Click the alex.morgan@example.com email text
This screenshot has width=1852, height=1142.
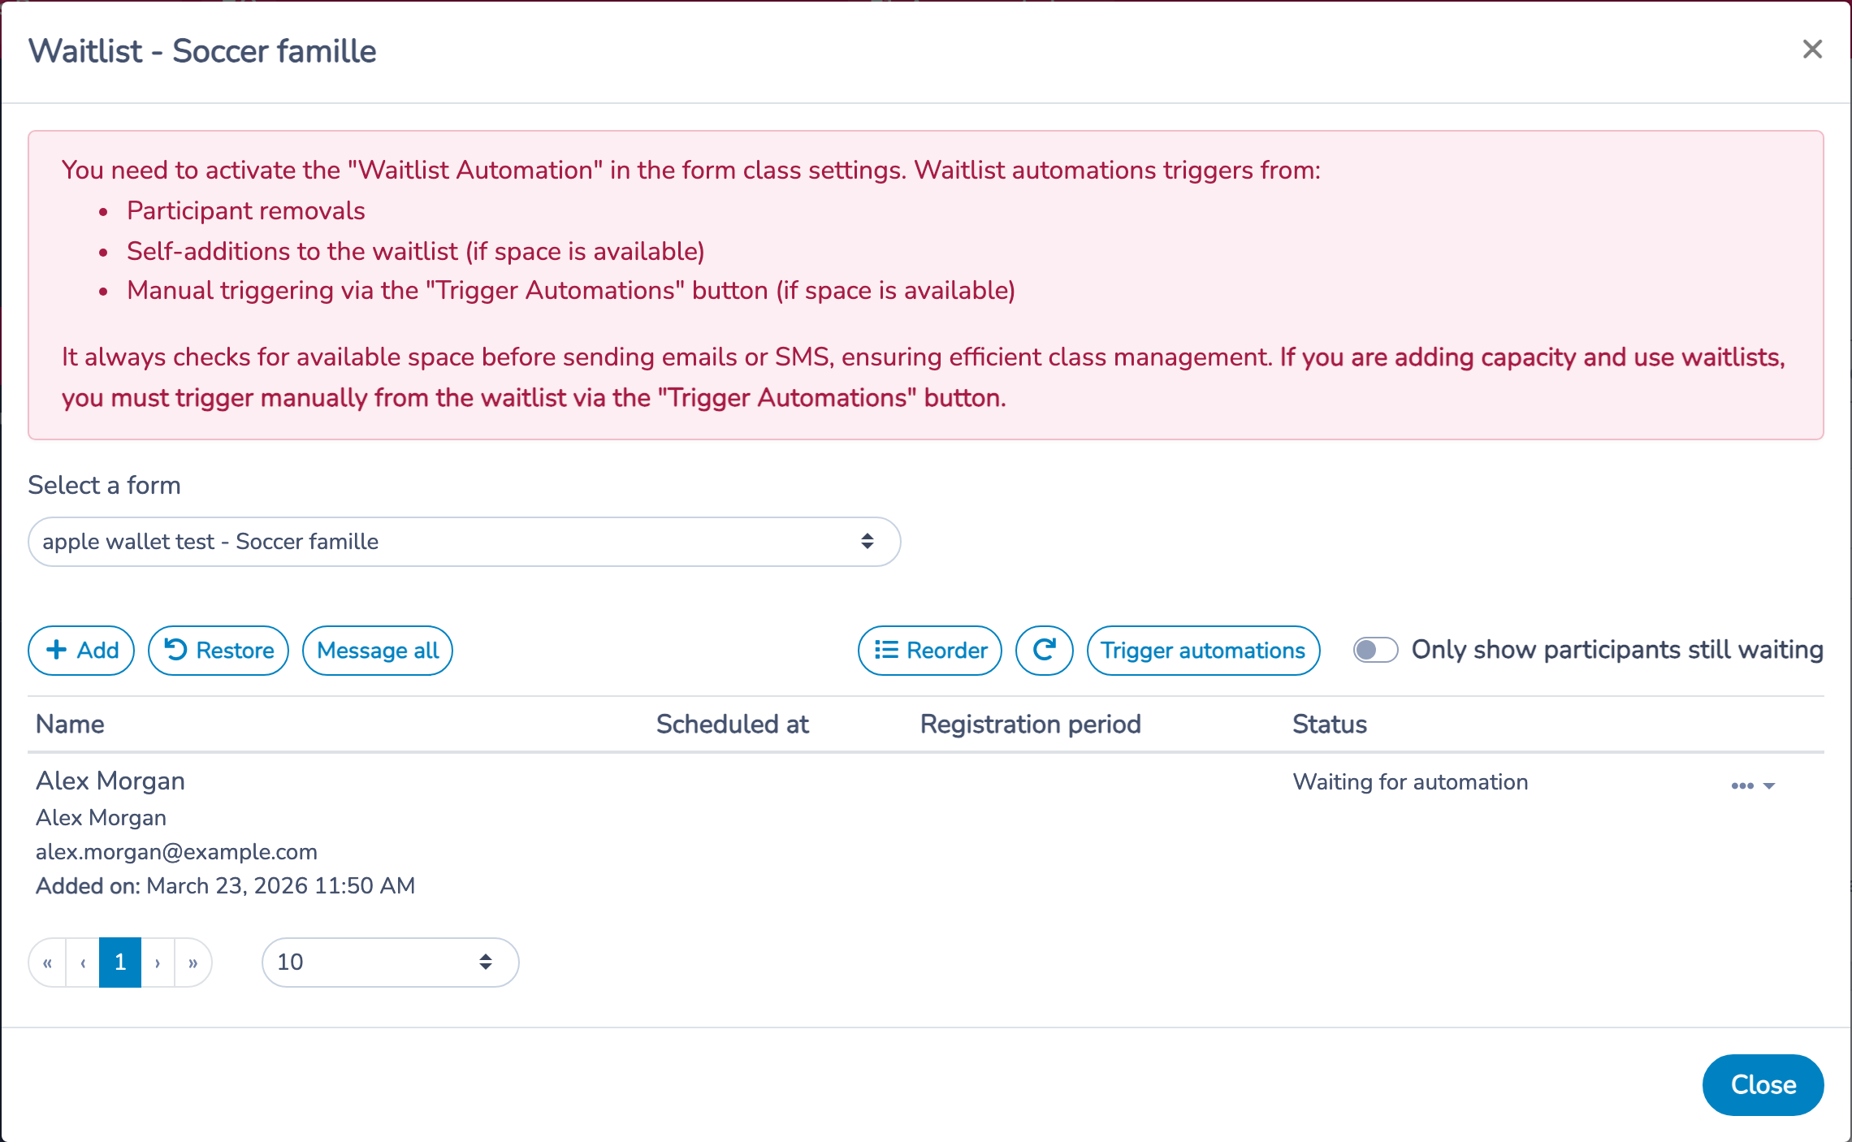tap(176, 851)
